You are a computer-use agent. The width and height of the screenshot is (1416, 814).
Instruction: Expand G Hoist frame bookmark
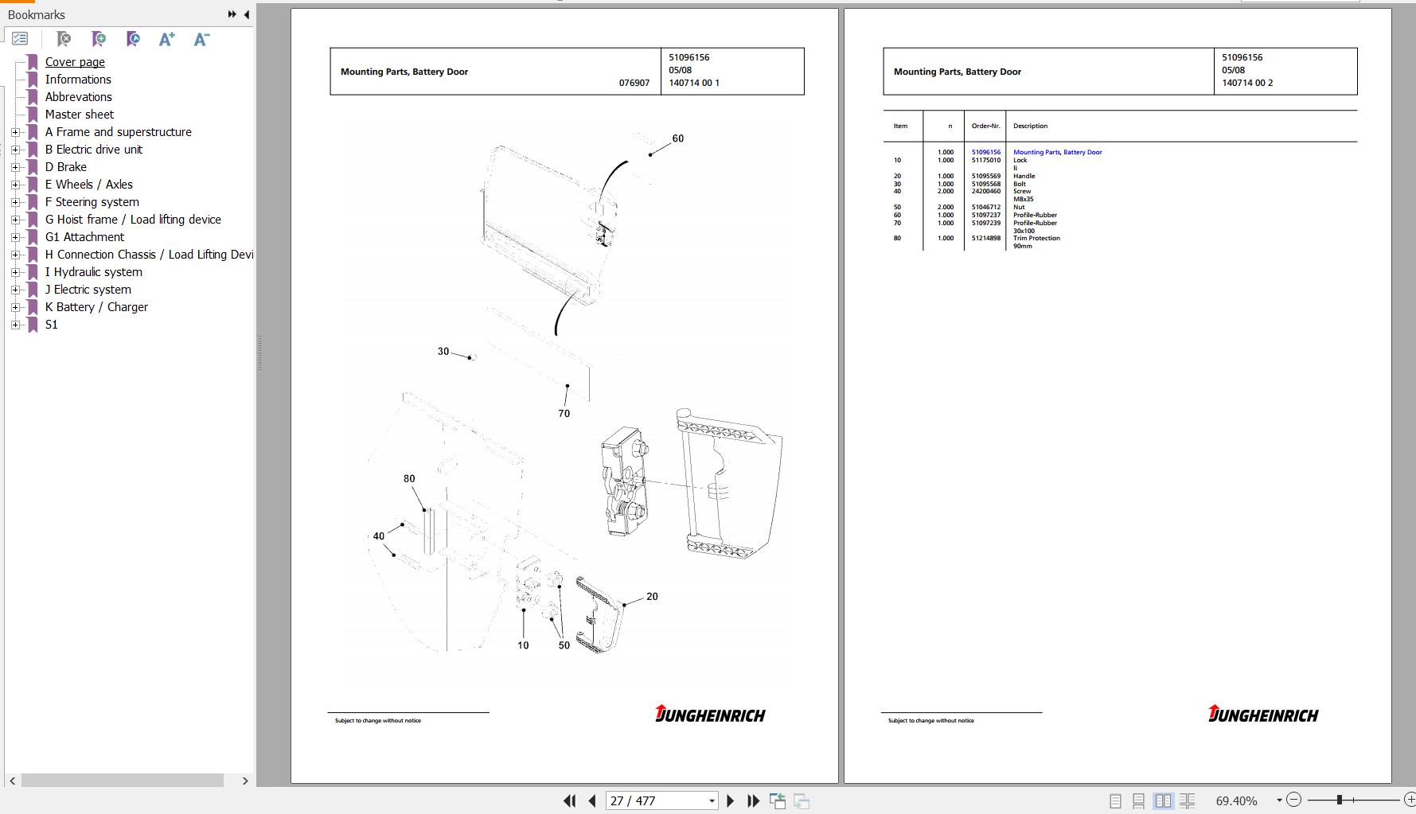point(15,220)
